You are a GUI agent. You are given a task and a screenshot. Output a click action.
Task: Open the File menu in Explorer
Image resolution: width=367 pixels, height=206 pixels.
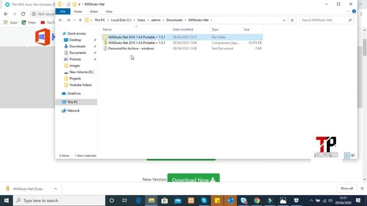point(63,11)
